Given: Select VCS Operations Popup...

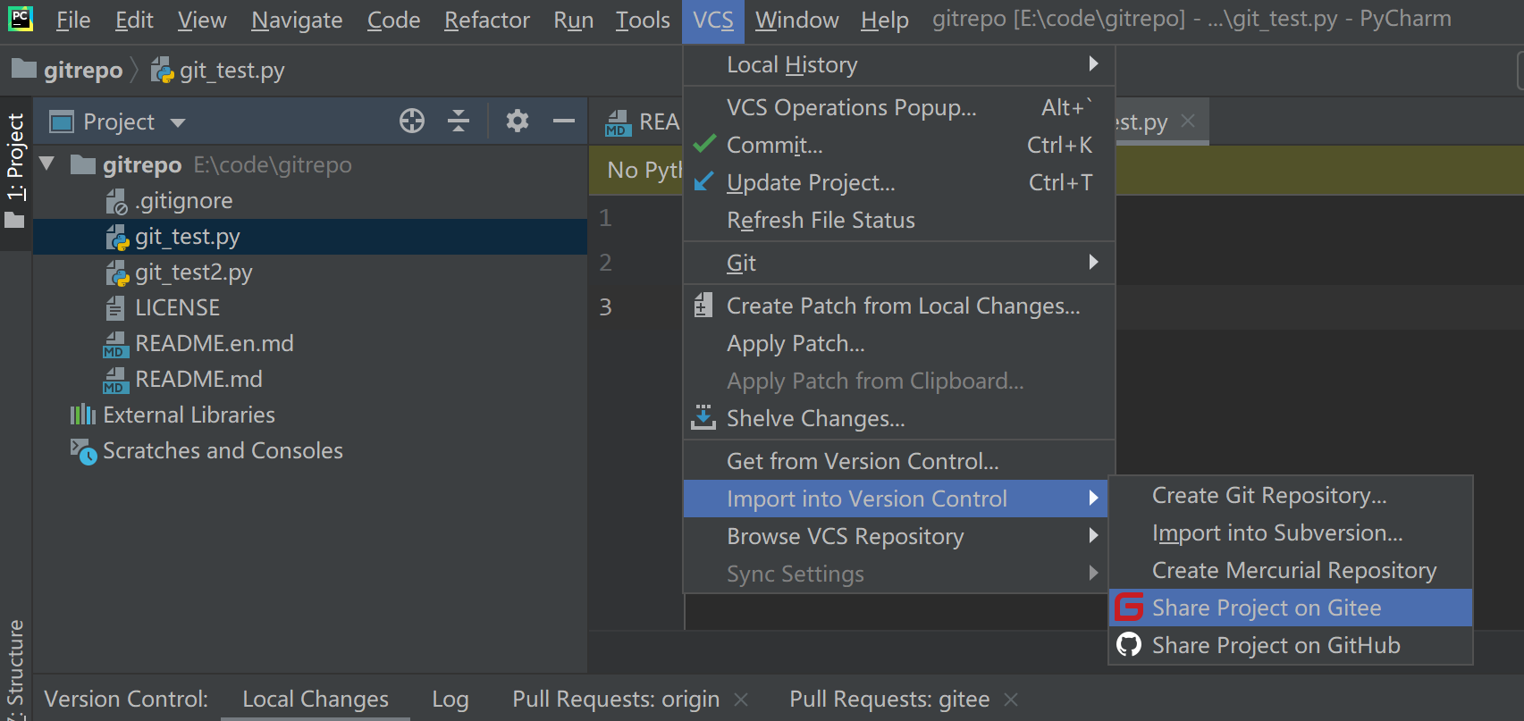Looking at the screenshot, I should click(x=898, y=107).
